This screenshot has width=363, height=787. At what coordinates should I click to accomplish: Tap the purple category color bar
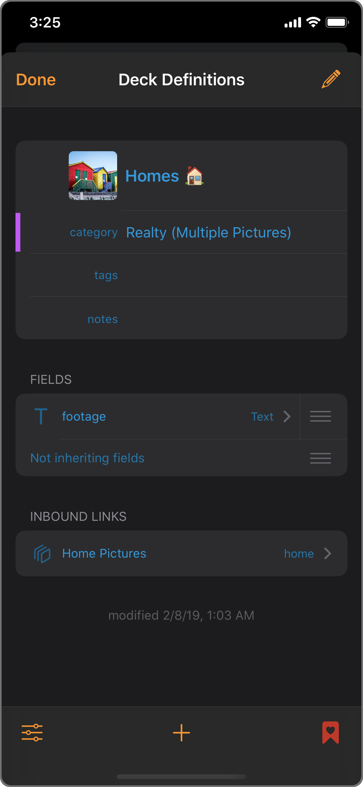(x=18, y=232)
